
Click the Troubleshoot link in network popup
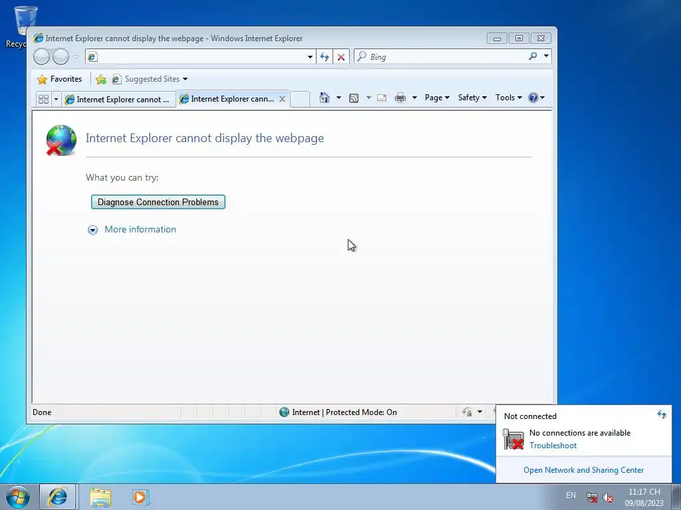tap(553, 446)
